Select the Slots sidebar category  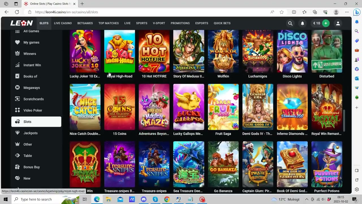[36, 122]
